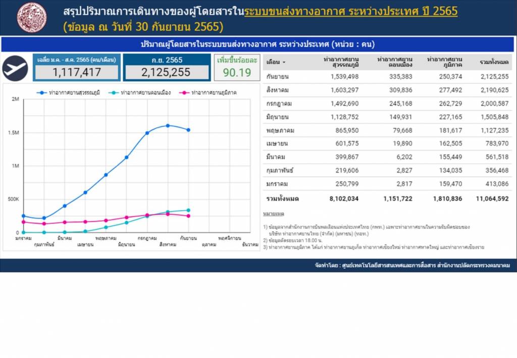
Task: Click the 90.19 percentage increase scorecard
Action: (x=237, y=67)
